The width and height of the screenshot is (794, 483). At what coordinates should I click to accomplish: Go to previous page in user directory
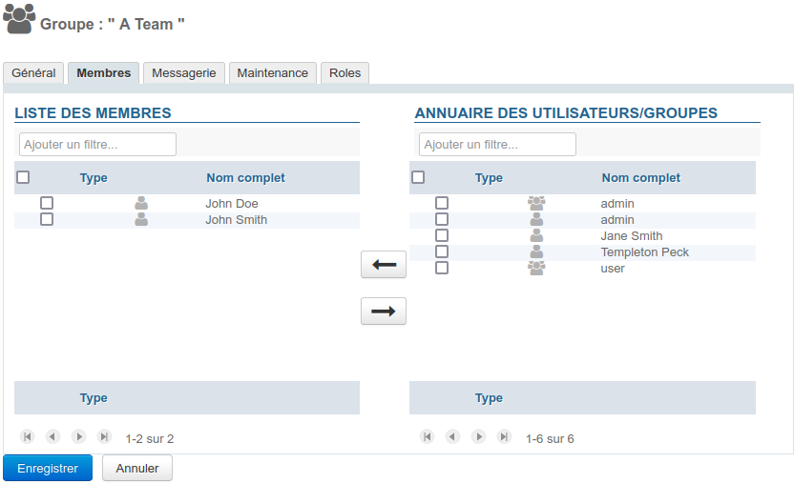[x=452, y=436]
